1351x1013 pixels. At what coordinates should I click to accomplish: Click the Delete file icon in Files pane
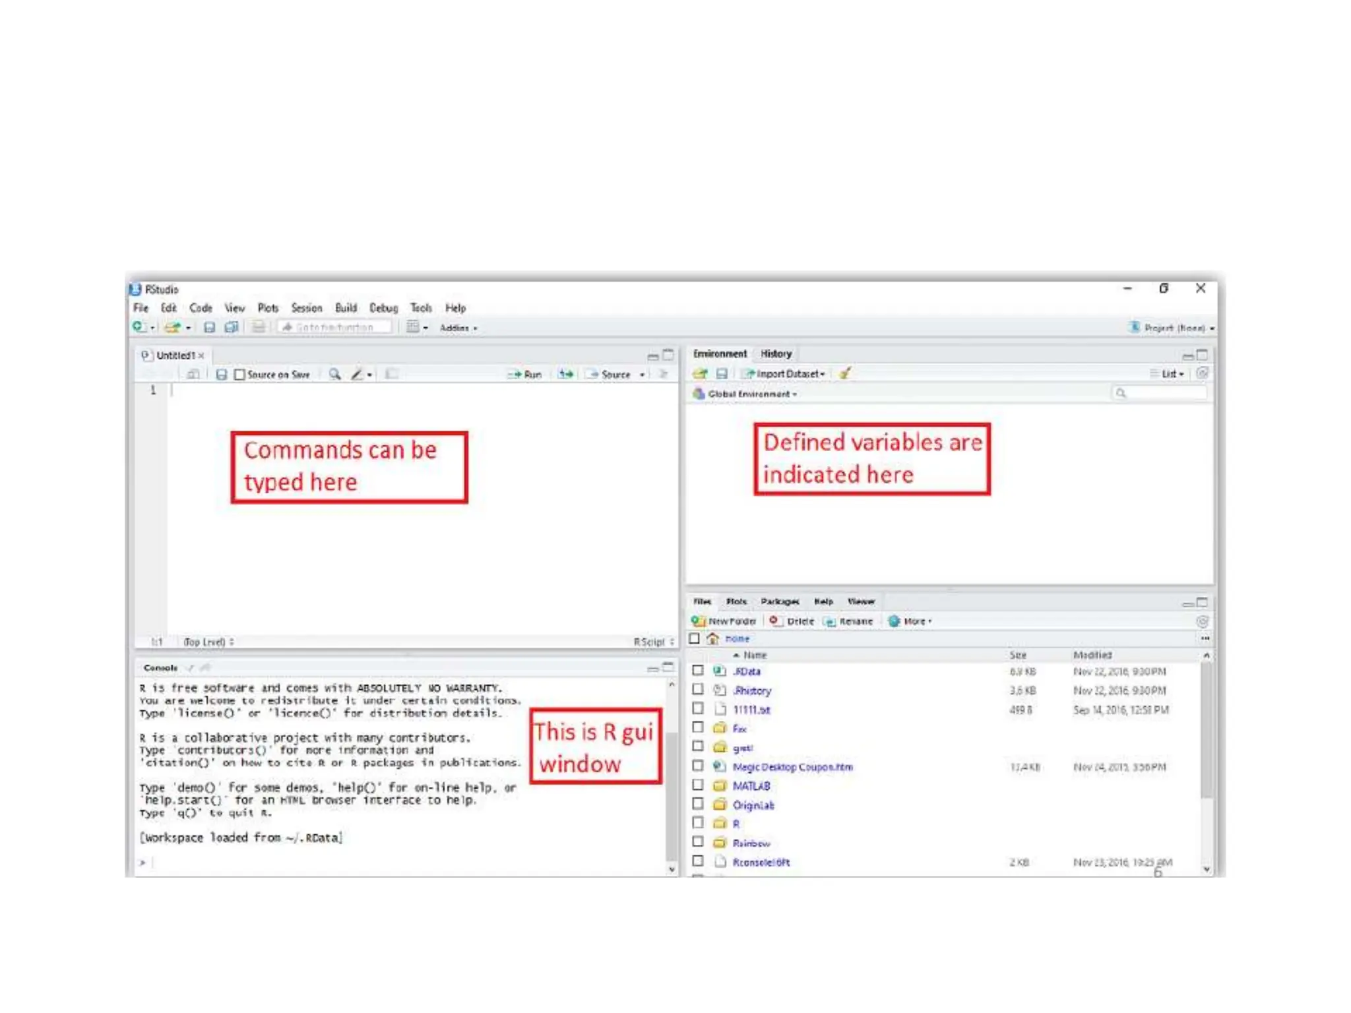pyautogui.click(x=774, y=621)
